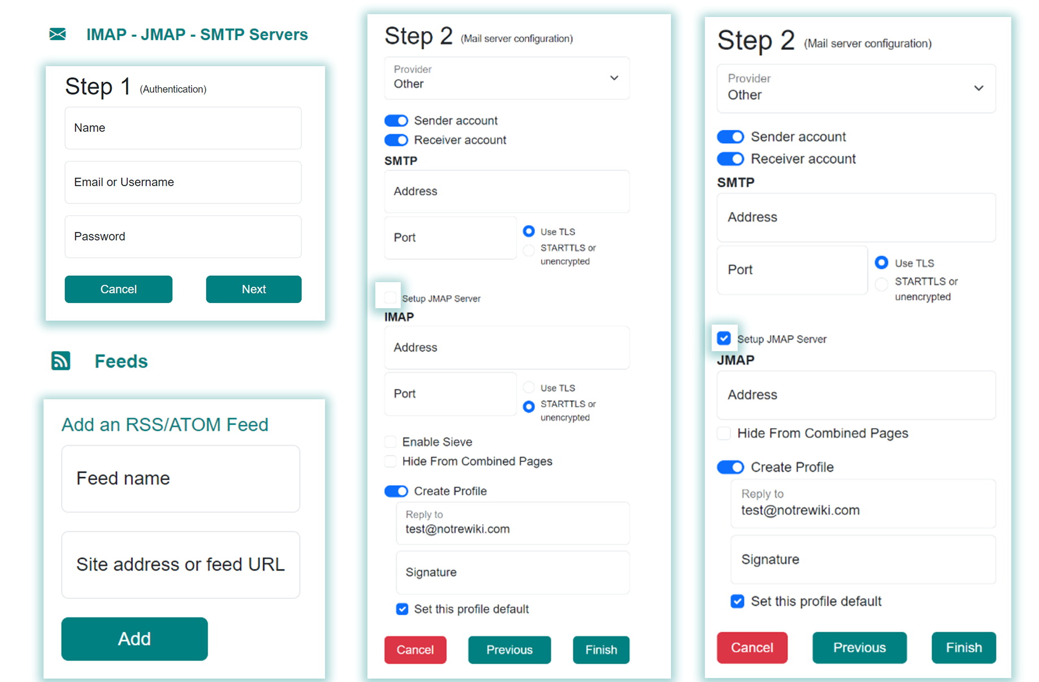Image resolution: width=1039 pixels, height=682 pixels.
Task: Focus the Email or Username field
Action: click(x=183, y=183)
